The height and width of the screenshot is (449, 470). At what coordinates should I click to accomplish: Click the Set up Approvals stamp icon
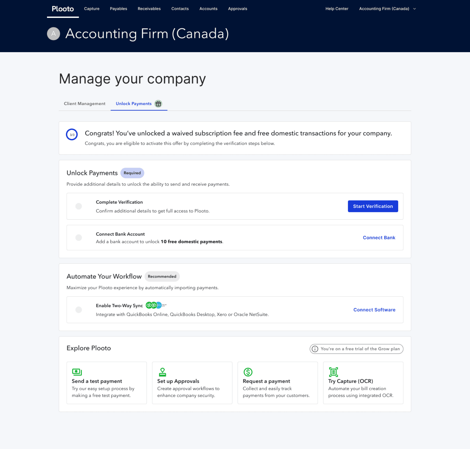(x=162, y=372)
